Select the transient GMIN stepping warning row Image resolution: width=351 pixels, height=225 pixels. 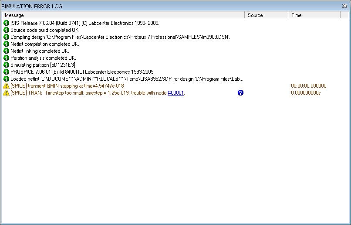[67, 86]
